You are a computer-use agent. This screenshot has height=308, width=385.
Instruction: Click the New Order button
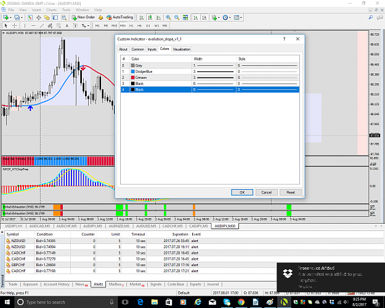click(x=83, y=17)
